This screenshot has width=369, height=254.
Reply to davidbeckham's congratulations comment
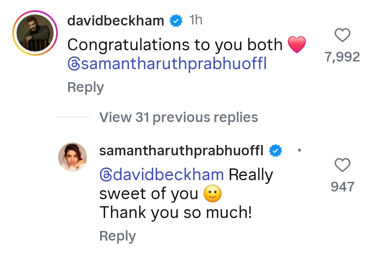point(85,87)
